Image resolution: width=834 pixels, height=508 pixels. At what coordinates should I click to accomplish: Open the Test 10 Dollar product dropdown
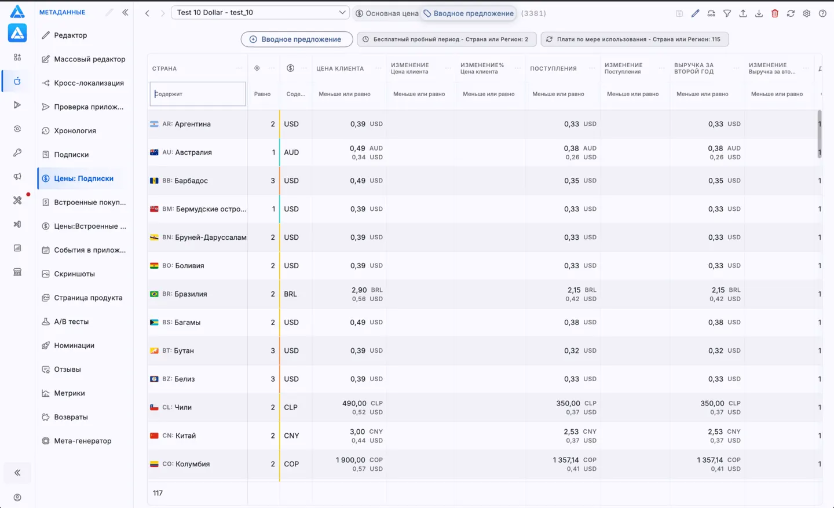[260, 12]
